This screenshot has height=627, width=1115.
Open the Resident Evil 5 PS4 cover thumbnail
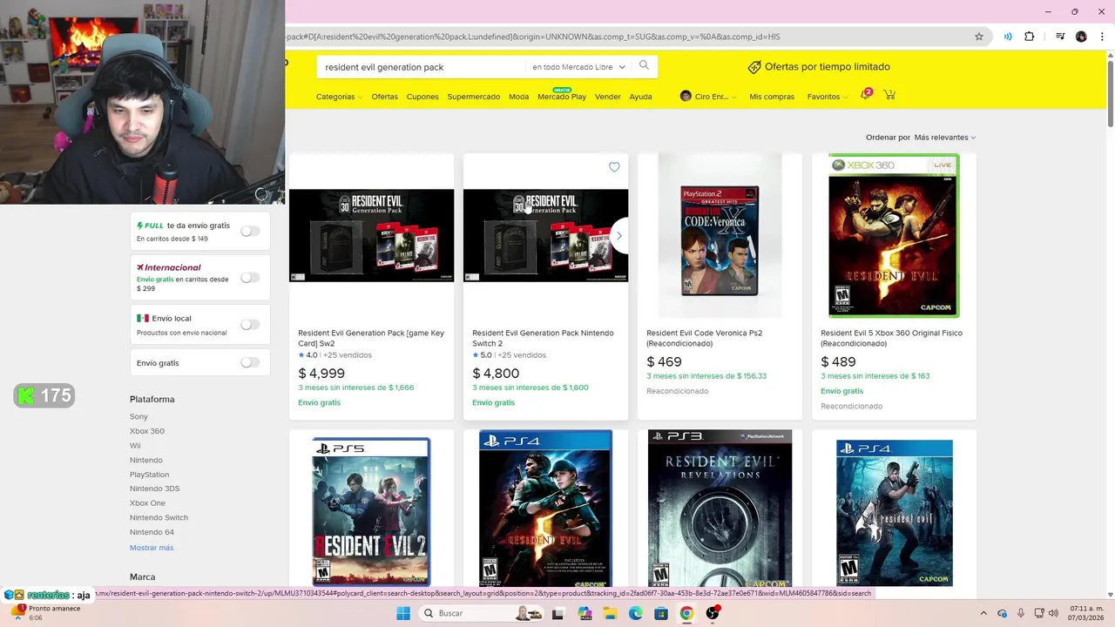click(545, 509)
